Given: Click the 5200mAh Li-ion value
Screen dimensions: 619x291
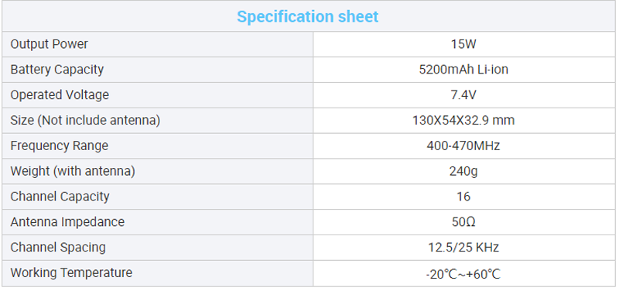Looking at the screenshot, I should (463, 70).
